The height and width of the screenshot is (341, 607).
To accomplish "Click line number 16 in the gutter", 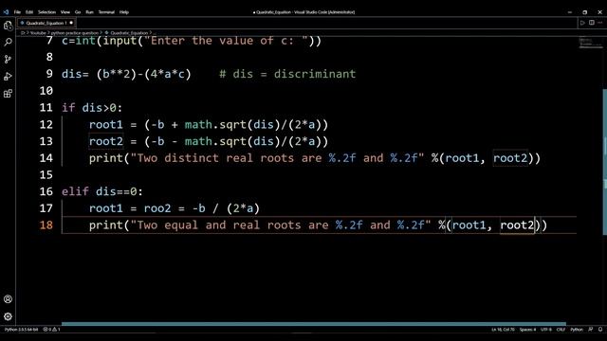I will tap(46, 191).
